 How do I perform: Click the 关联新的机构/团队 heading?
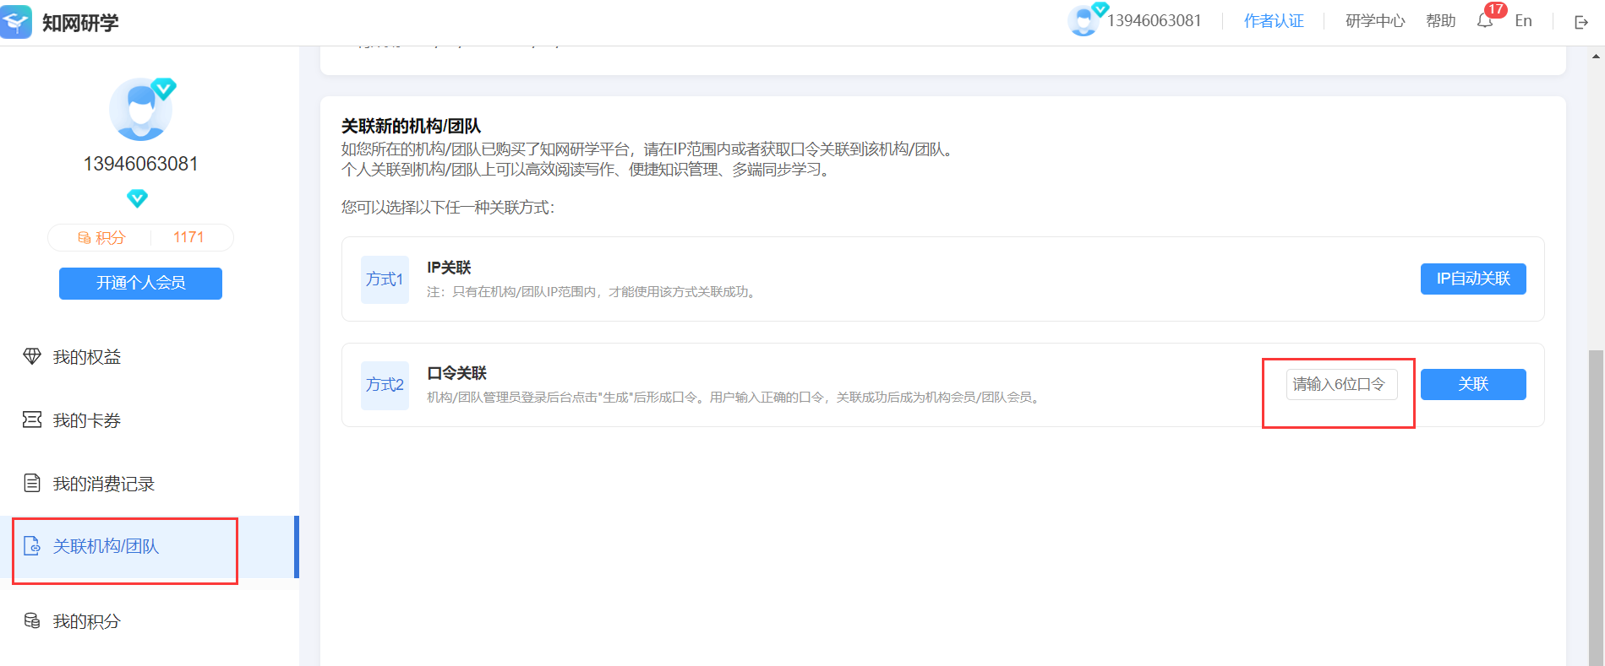[x=411, y=127]
